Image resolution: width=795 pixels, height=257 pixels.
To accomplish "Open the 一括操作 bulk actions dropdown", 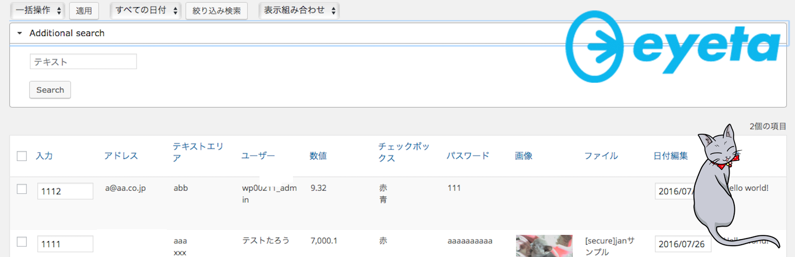I will pos(38,10).
